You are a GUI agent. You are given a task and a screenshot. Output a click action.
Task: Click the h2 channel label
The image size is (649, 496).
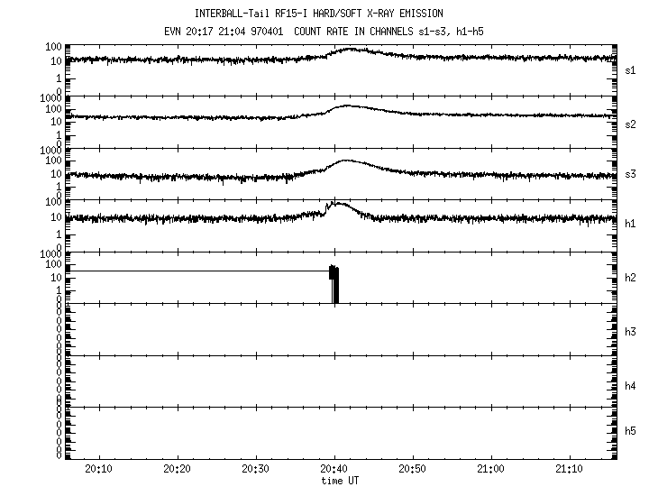631,278
